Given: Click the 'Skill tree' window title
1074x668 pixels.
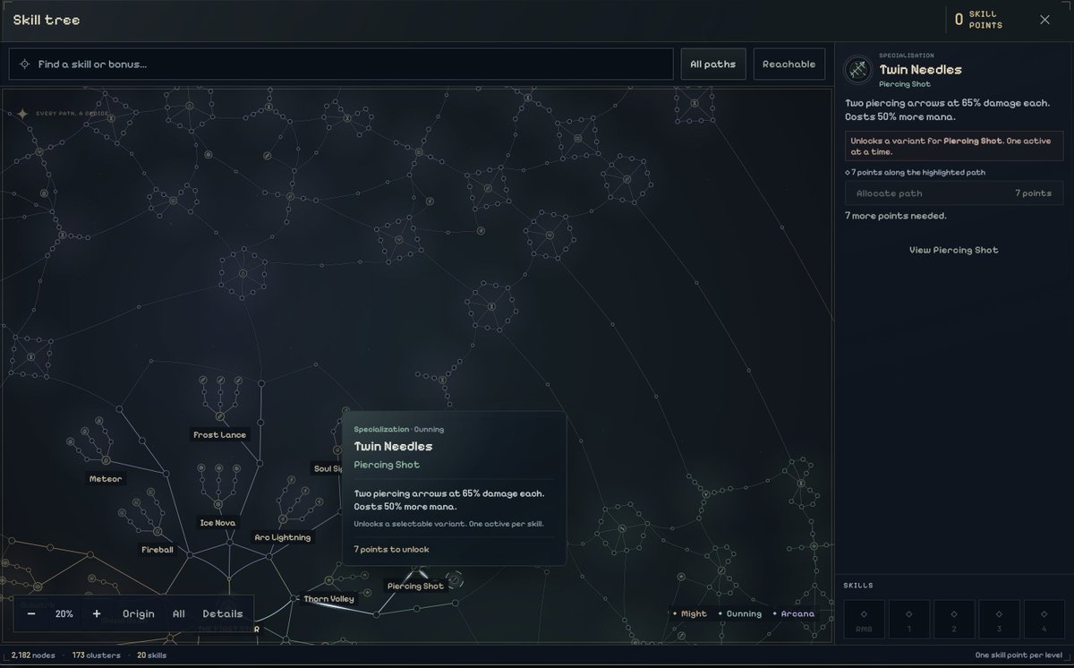Looking at the screenshot, I should coord(47,20).
